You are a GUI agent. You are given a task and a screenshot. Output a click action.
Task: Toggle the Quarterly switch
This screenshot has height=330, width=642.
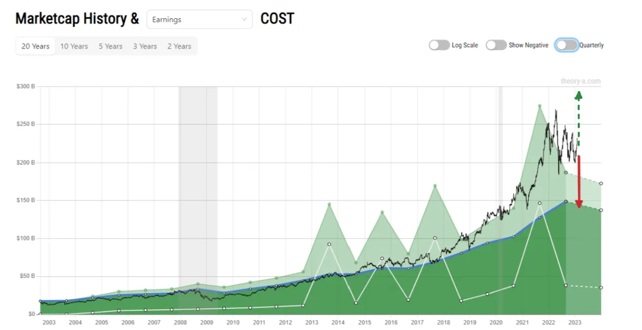pos(567,45)
